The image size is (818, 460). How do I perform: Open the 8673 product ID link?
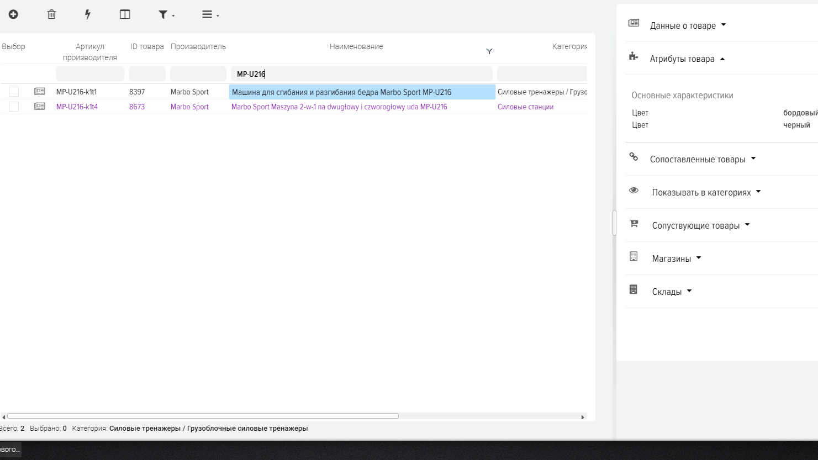pyautogui.click(x=137, y=107)
